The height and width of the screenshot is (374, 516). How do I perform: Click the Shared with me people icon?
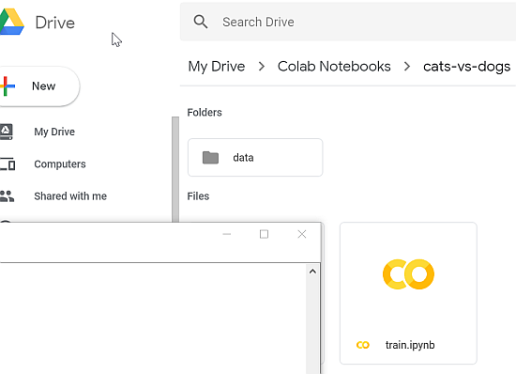[7, 196]
